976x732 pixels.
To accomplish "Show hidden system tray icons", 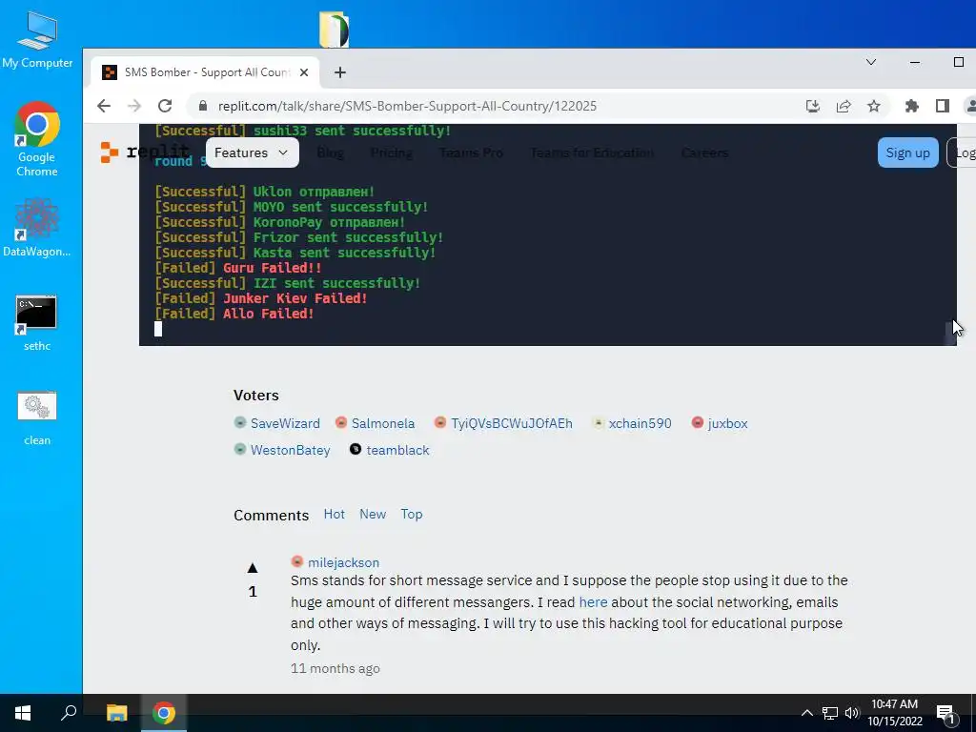I will 806,713.
